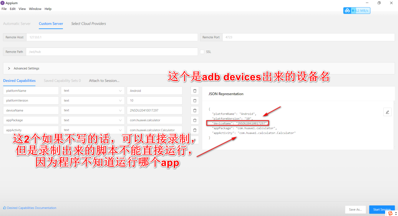Edit the appPackage name field

(31, 120)
